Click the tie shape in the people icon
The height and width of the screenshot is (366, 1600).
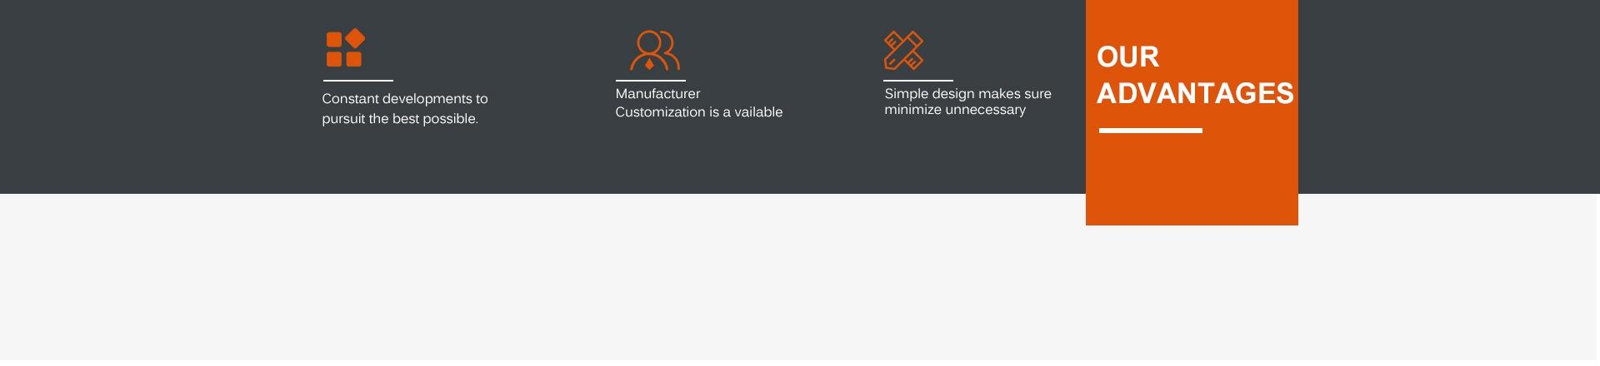tap(649, 63)
